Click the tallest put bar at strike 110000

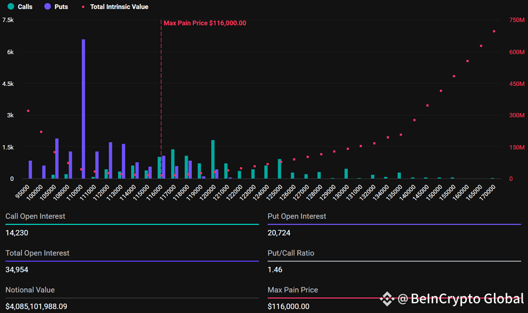[x=83, y=109]
